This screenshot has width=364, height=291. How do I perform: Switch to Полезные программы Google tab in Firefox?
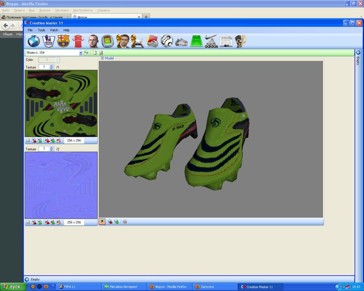coord(36,17)
